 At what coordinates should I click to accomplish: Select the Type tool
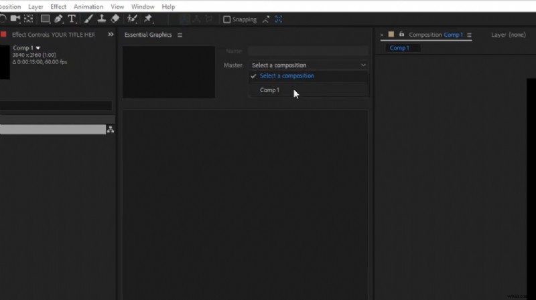72,19
